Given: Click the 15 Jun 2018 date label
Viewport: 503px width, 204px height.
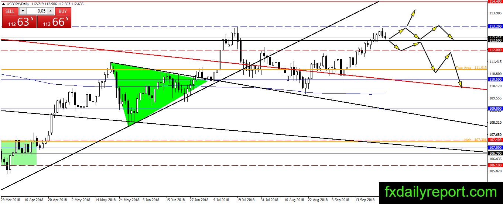Looking at the screenshot, I should tap(175, 200).
